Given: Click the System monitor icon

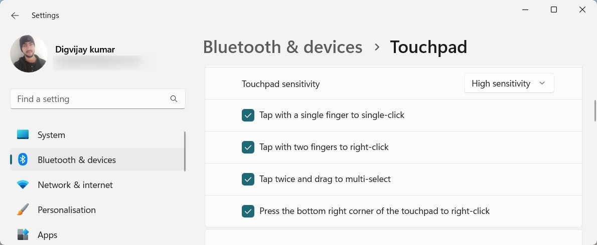Looking at the screenshot, I should [x=23, y=135].
